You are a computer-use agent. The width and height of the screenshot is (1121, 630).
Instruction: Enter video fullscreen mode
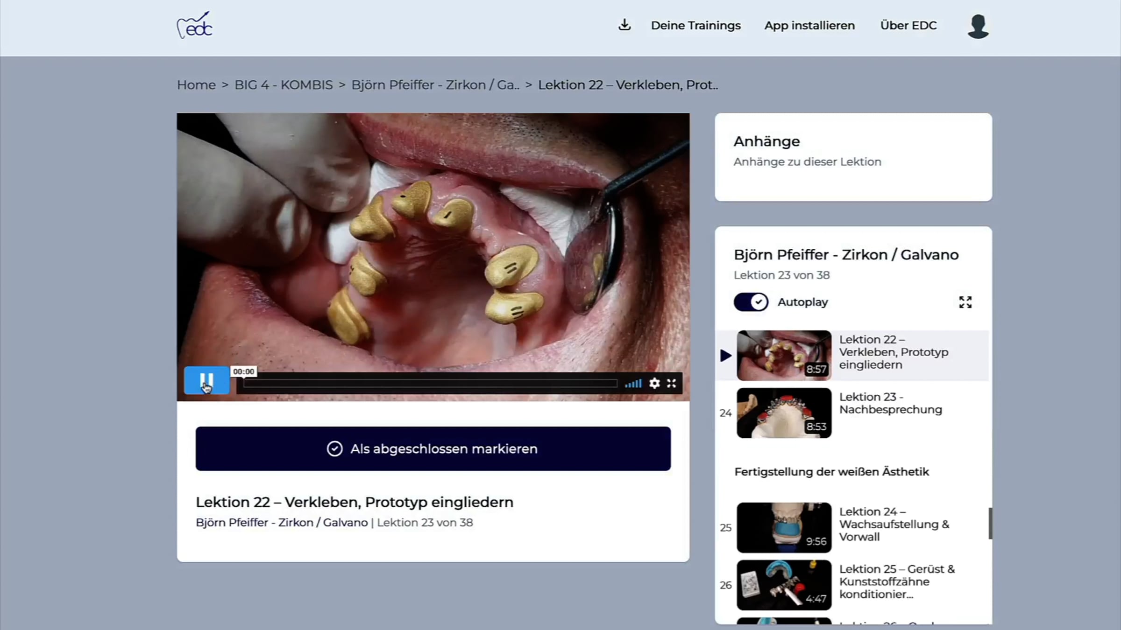point(672,384)
